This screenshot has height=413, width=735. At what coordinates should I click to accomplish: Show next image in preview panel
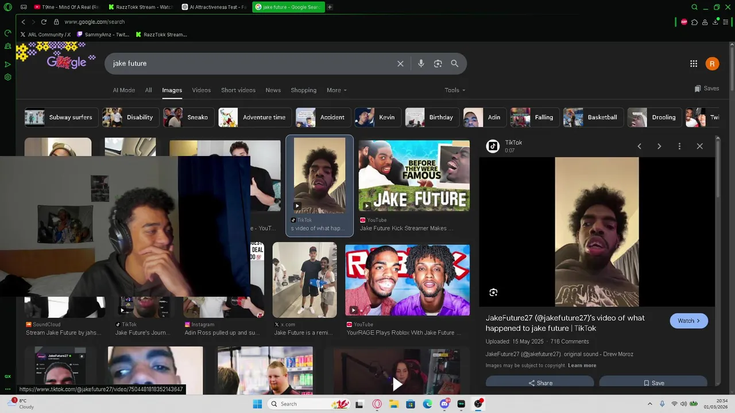pos(659,146)
